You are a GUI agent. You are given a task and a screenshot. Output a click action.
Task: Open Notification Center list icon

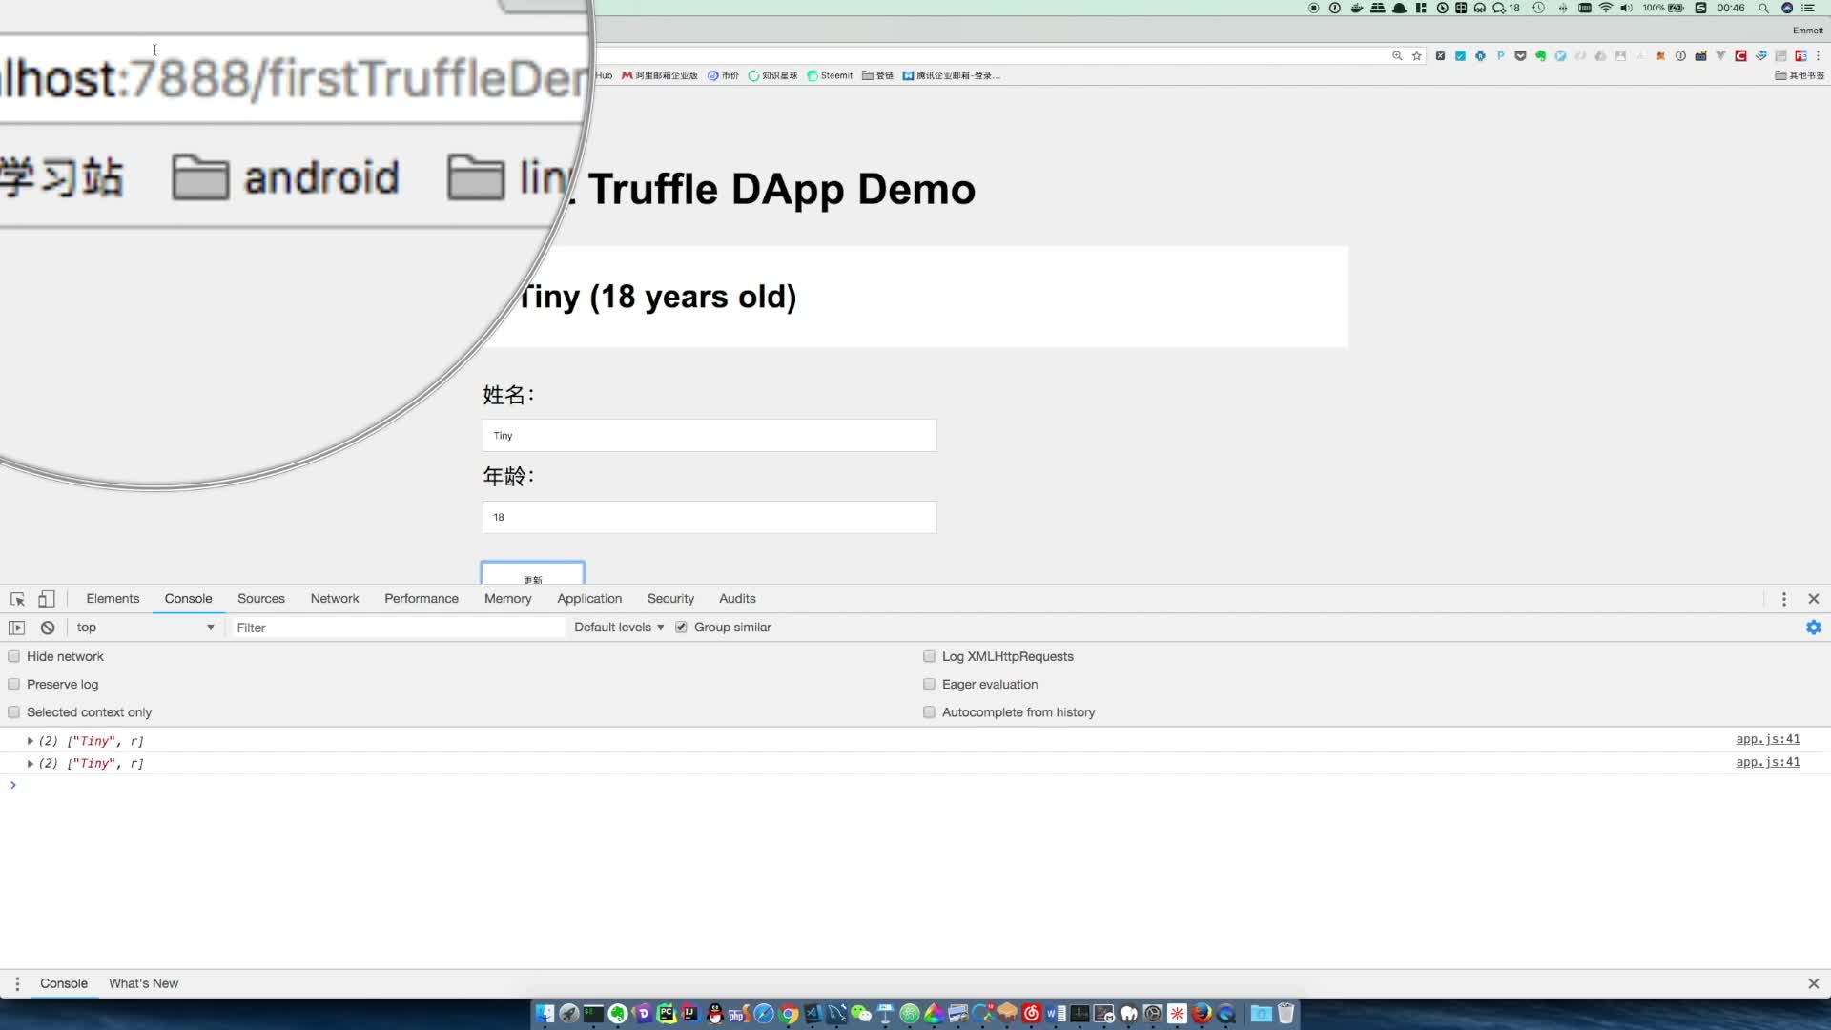1807,8
